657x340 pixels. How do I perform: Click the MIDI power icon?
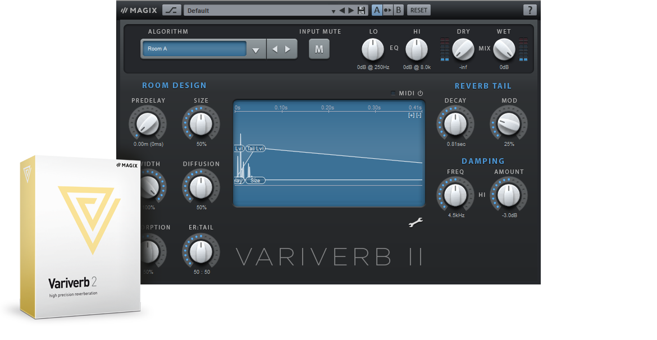coord(420,93)
